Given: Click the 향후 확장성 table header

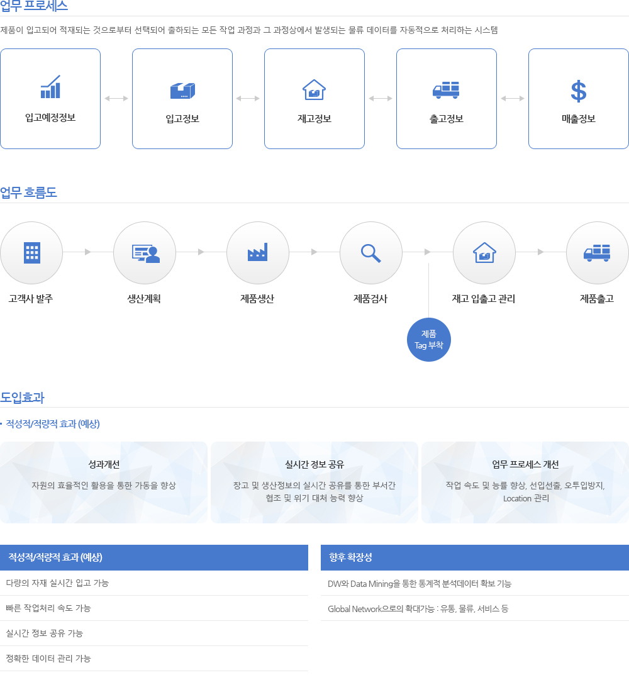Looking at the screenshot, I should click(475, 557).
